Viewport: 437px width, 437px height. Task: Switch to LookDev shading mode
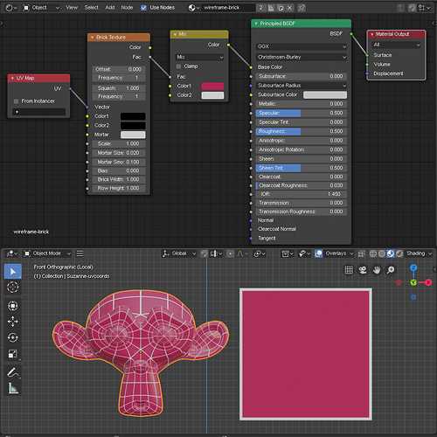[x=391, y=253]
